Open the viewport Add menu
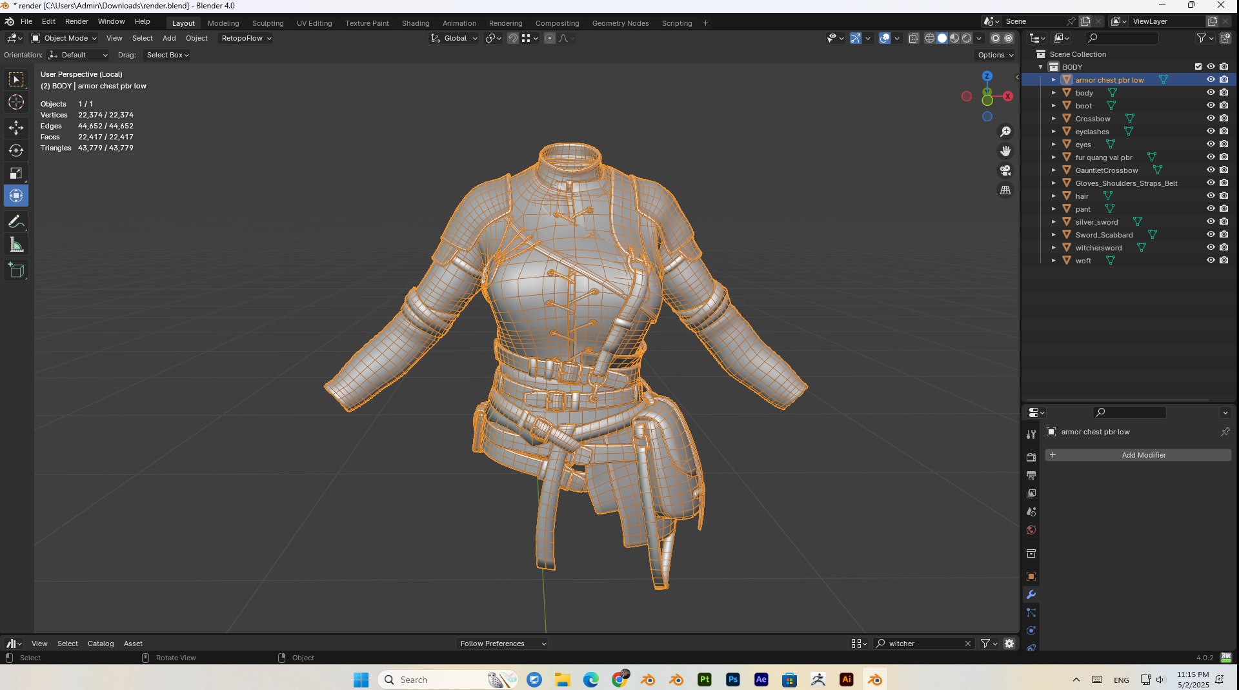 pos(169,38)
